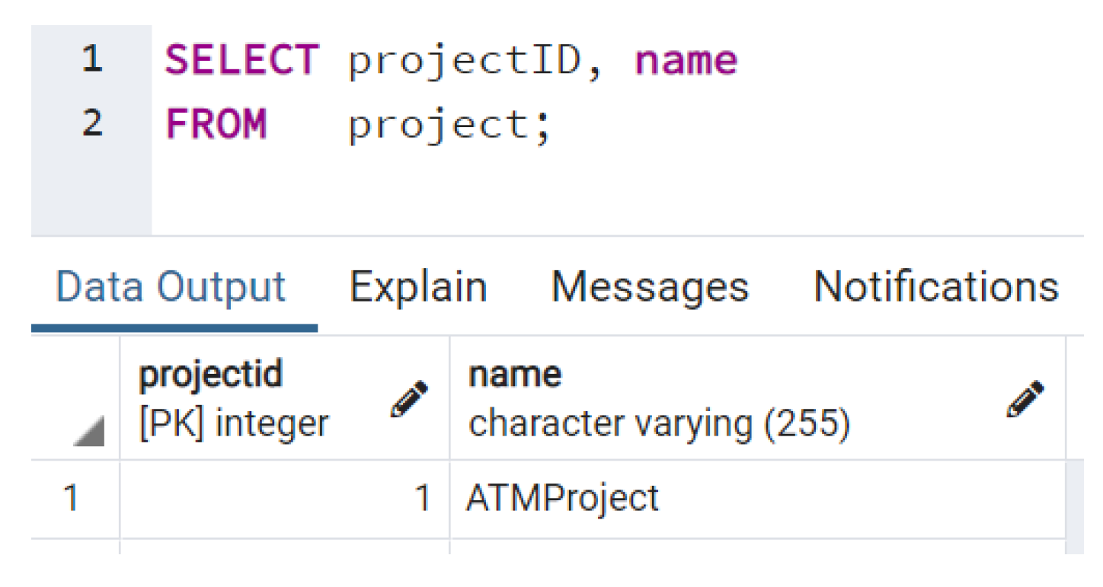Click the edit pencil icon in name column
The height and width of the screenshot is (587, 1103).
pos(1025,399)
